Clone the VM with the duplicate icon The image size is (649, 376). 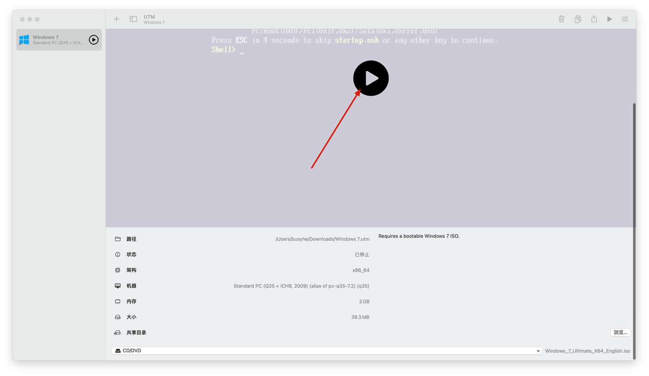(x=578, y=19)
